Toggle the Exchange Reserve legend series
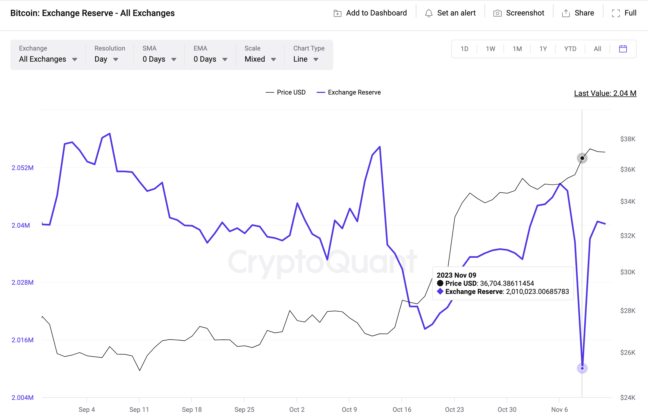 pos(348,92)
